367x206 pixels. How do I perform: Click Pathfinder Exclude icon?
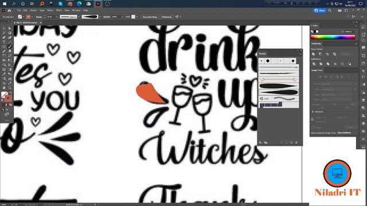click(334, 54)
